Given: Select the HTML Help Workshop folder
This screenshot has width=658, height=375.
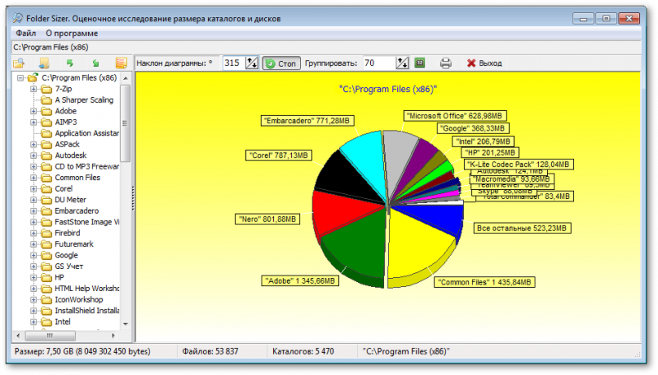Looking at the screenshot, I should point(87,289).
